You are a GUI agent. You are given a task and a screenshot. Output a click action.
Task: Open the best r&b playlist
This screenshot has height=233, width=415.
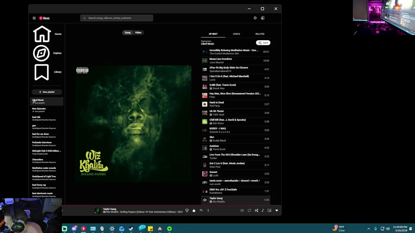(x=47, y=118)
